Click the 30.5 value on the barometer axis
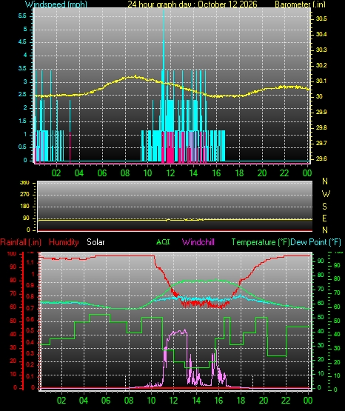Screen dimensions: 345x411 click(x=321, y=19)
